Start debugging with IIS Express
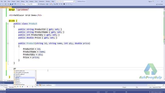This screenshot has width=165, height=93. point(42,4)
